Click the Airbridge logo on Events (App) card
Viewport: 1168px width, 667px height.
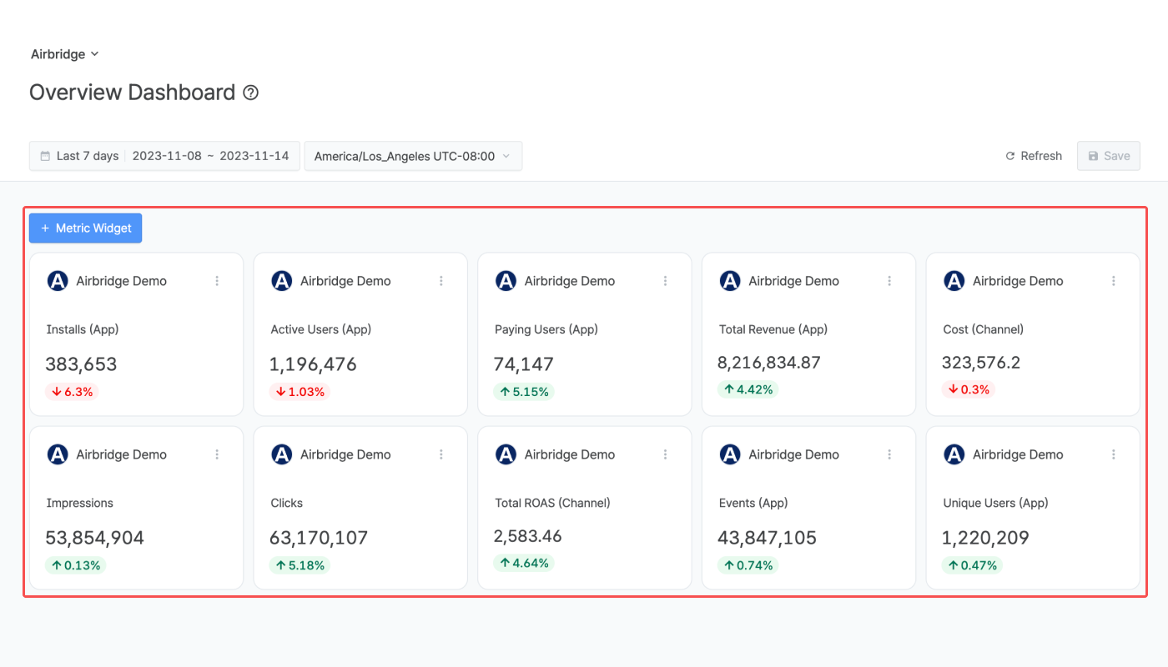pos(730,454)
